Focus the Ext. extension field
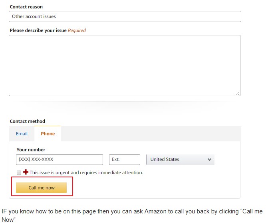Image resolution: width=266 pixels, height=223 pixels. point(125,159)
